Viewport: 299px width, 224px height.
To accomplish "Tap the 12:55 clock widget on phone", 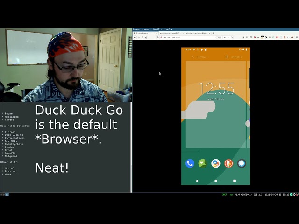I will point(216,88).
